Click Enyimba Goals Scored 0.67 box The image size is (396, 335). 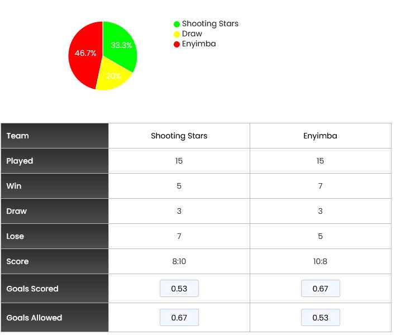pos(320,288)
